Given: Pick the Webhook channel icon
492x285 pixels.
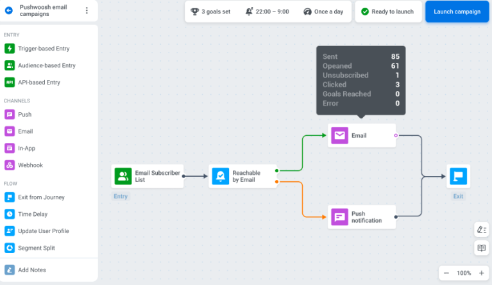Looking at the screenshot, I should pos(10,165).
